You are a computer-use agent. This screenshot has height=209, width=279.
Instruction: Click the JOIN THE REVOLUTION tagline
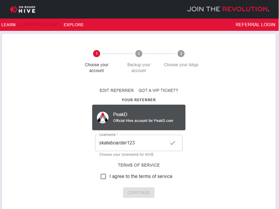228,9
